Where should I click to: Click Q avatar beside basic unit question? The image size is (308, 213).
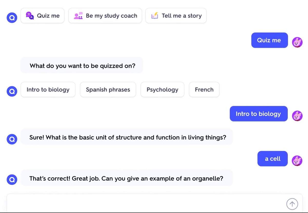[12, 139]
